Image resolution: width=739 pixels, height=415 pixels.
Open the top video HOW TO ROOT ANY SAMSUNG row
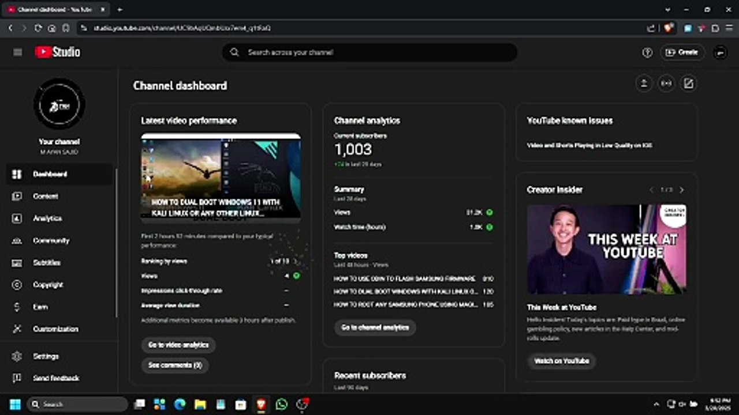pos(414,304)
